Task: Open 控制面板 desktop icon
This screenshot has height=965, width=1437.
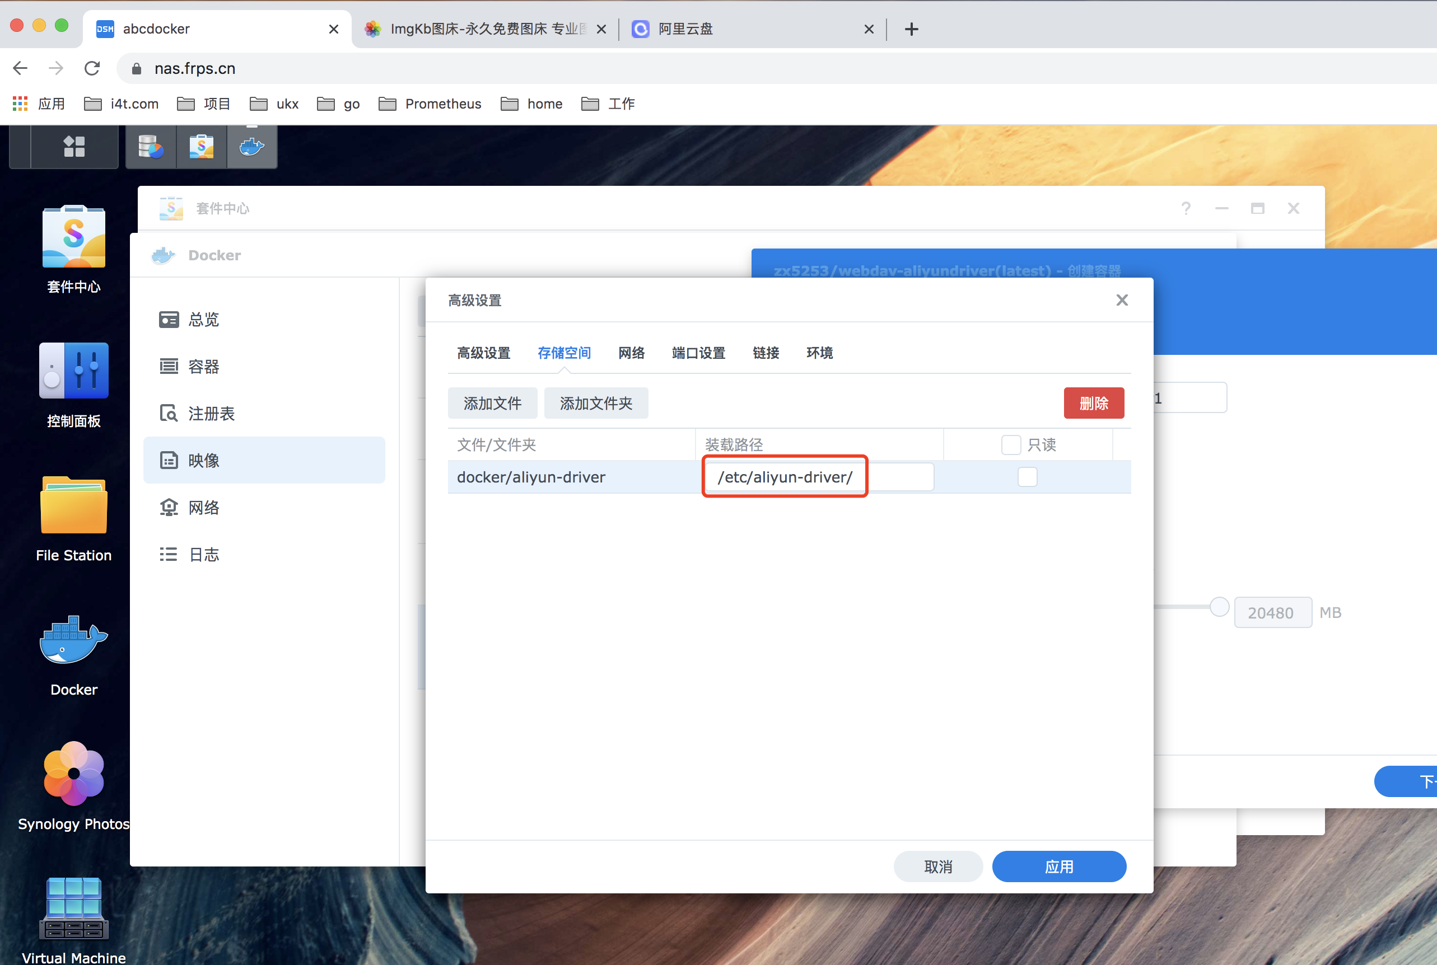Action: [74, 385]
